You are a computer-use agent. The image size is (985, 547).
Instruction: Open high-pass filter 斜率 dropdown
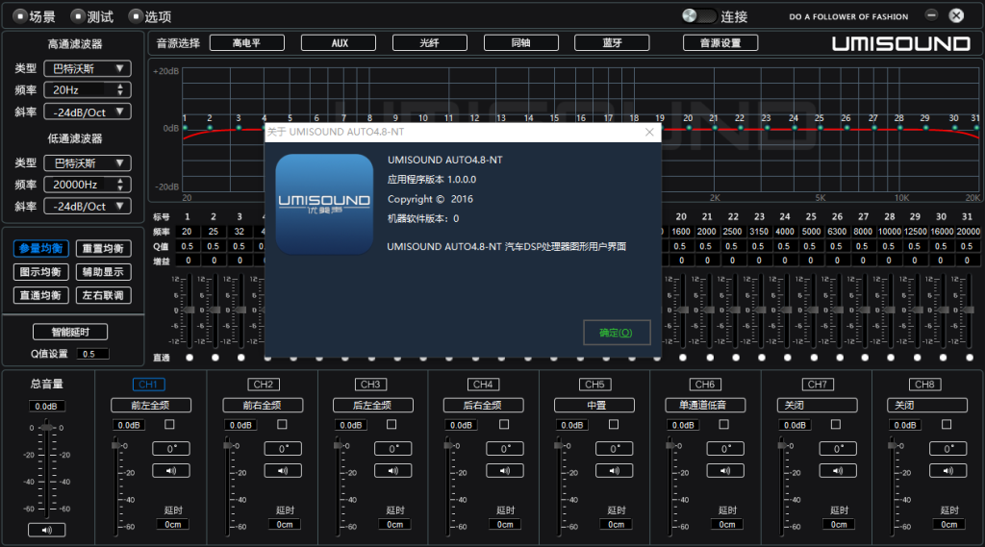pos(88,112)
